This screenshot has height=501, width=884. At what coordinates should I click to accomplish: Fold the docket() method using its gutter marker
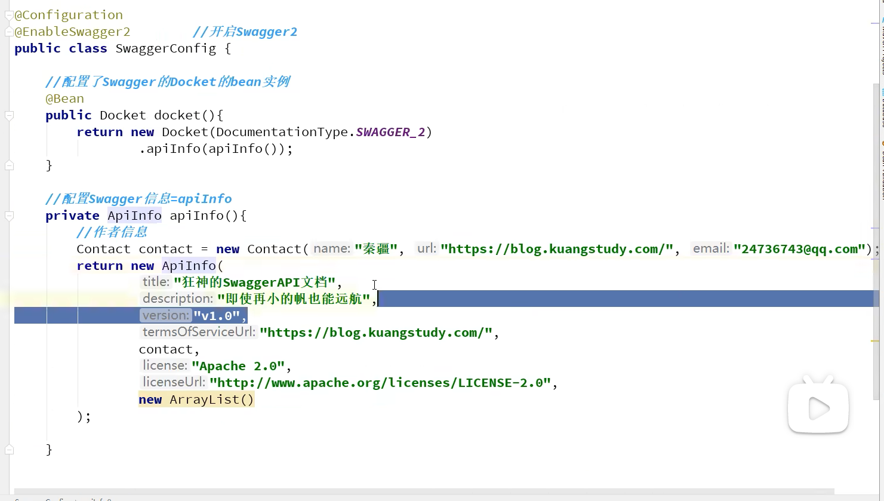[9, 115]
